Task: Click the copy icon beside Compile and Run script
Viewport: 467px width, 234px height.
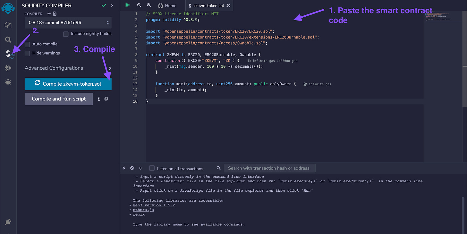Action: click(106, 99)
